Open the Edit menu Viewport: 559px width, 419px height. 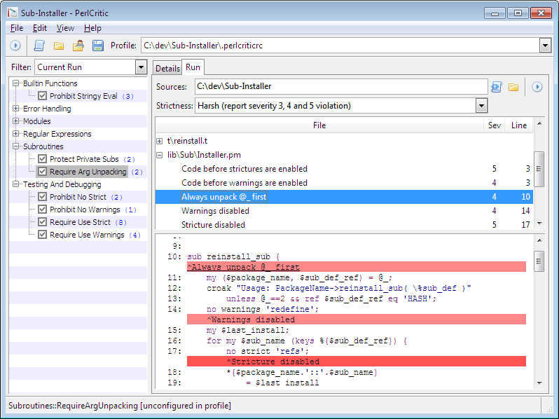point(39,28)
